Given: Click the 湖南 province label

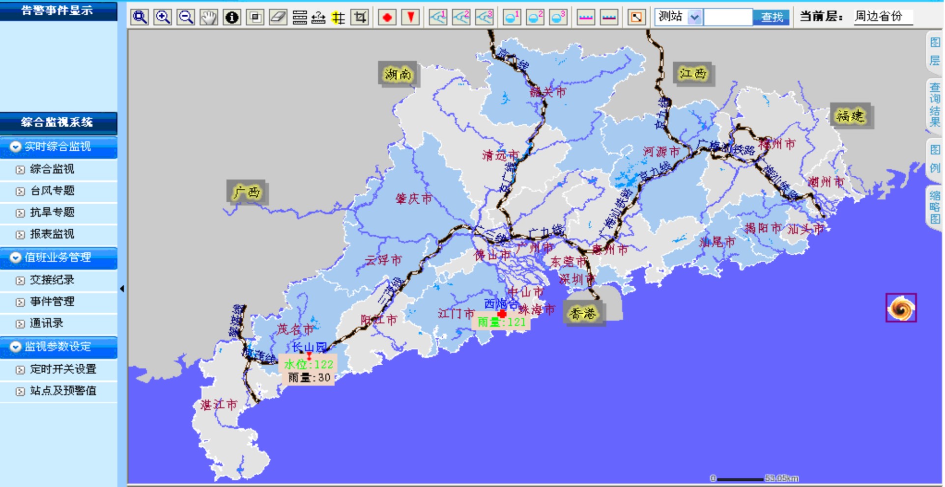Looking at the screenshot, I should point(398,74).
